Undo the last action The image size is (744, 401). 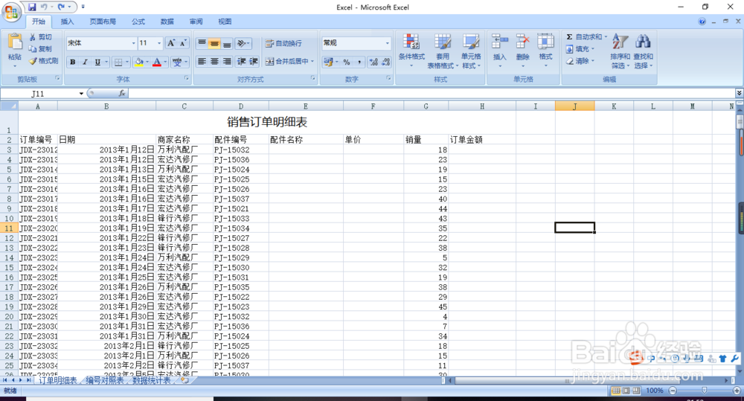[44, 7]
